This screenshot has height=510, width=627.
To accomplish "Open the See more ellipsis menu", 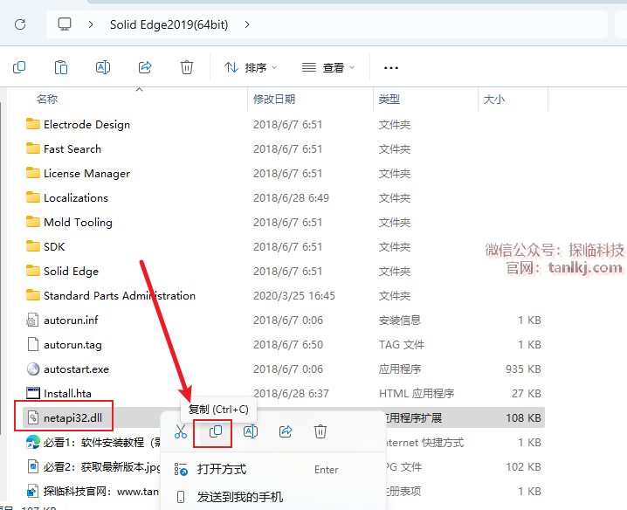I will click(x=390, y=68).
